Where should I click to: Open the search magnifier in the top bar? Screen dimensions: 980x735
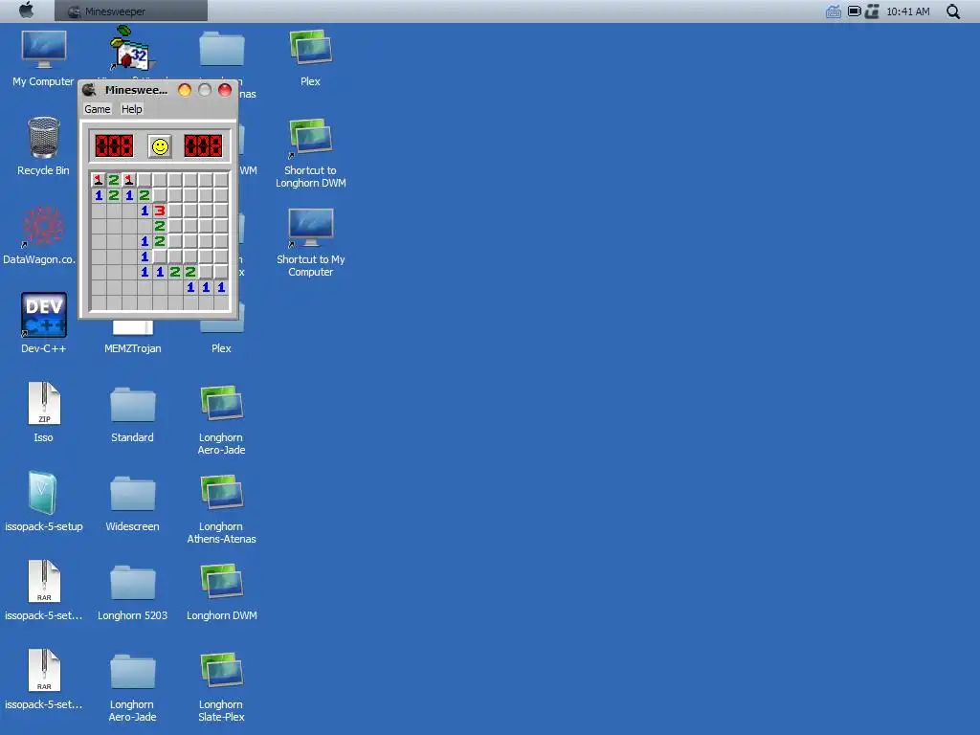click(x=953, y=11)
